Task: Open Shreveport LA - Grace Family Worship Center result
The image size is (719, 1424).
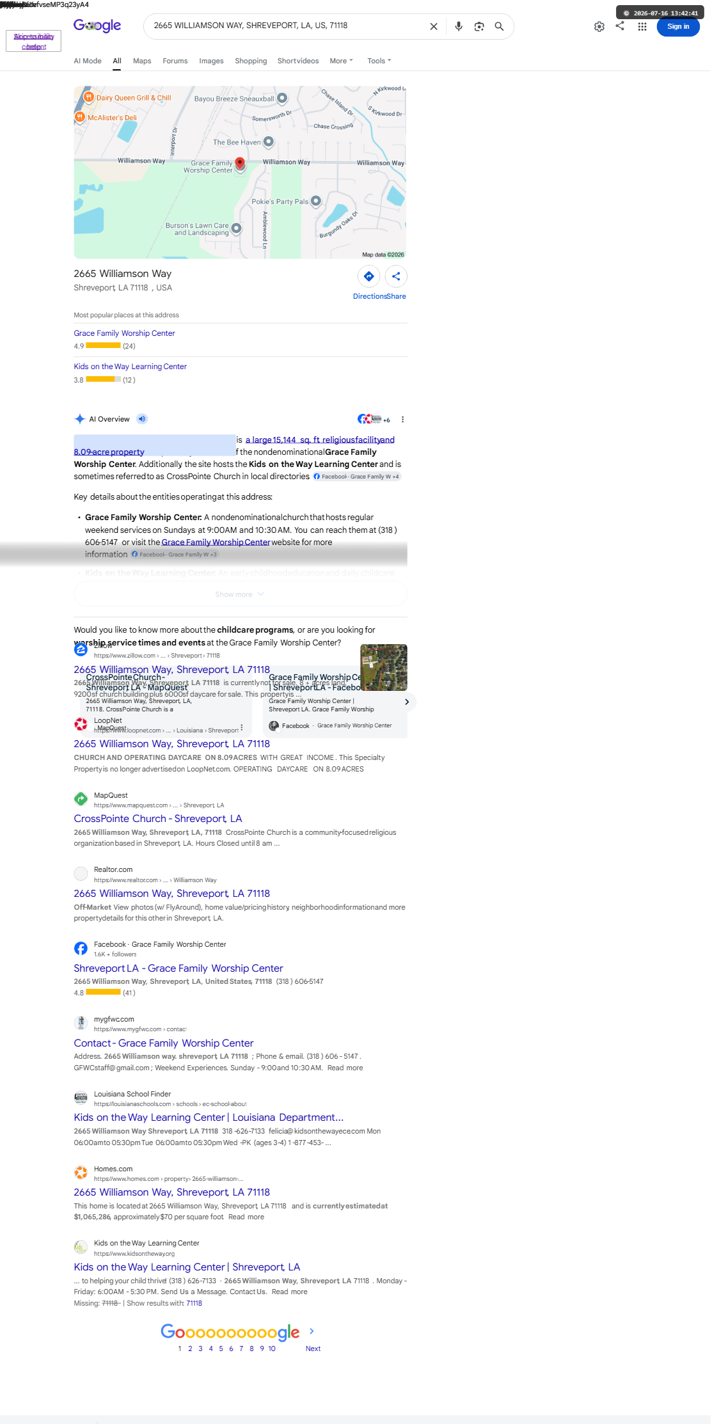Action: pos(178,969)
